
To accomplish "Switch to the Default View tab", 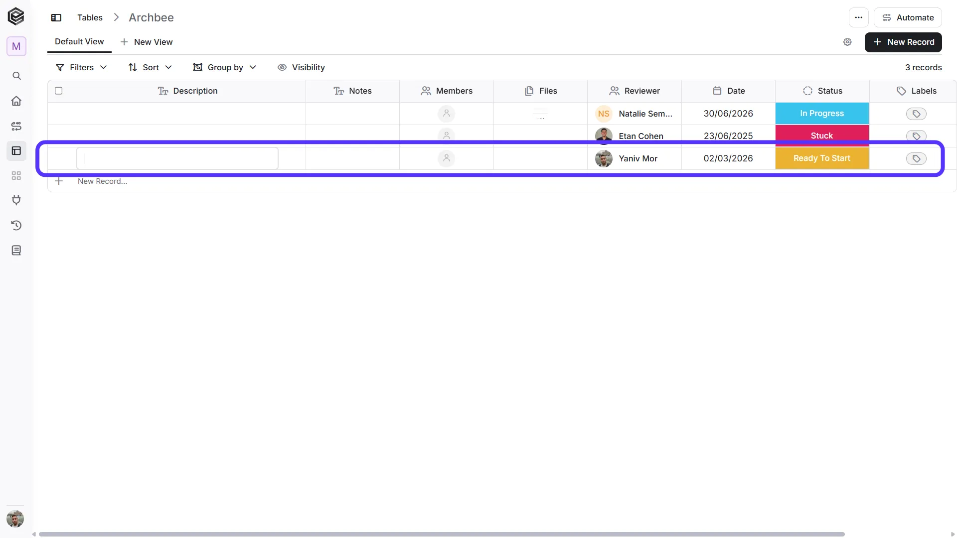I will click(x=79, y=42).
